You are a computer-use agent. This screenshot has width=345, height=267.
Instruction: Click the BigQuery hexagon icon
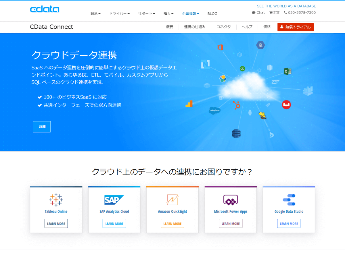pos(260,45)
